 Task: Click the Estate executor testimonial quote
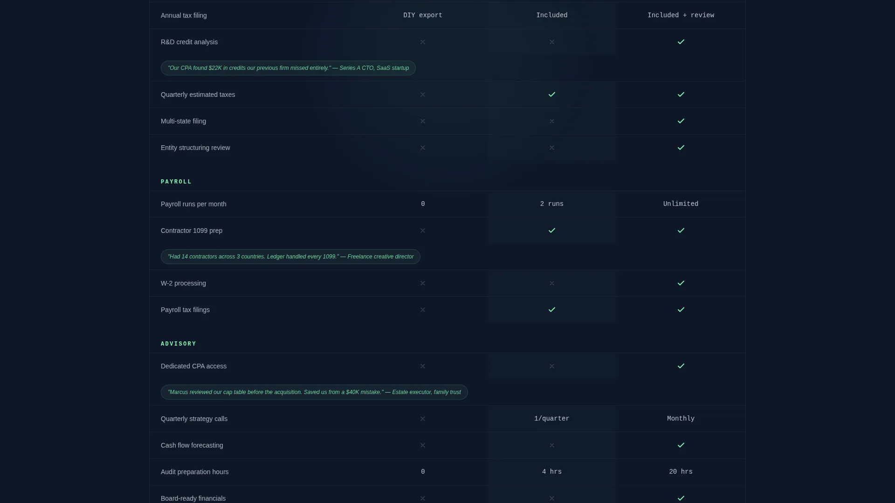314,392
